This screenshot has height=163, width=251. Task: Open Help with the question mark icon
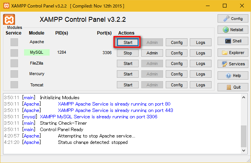tap(233, 75)
